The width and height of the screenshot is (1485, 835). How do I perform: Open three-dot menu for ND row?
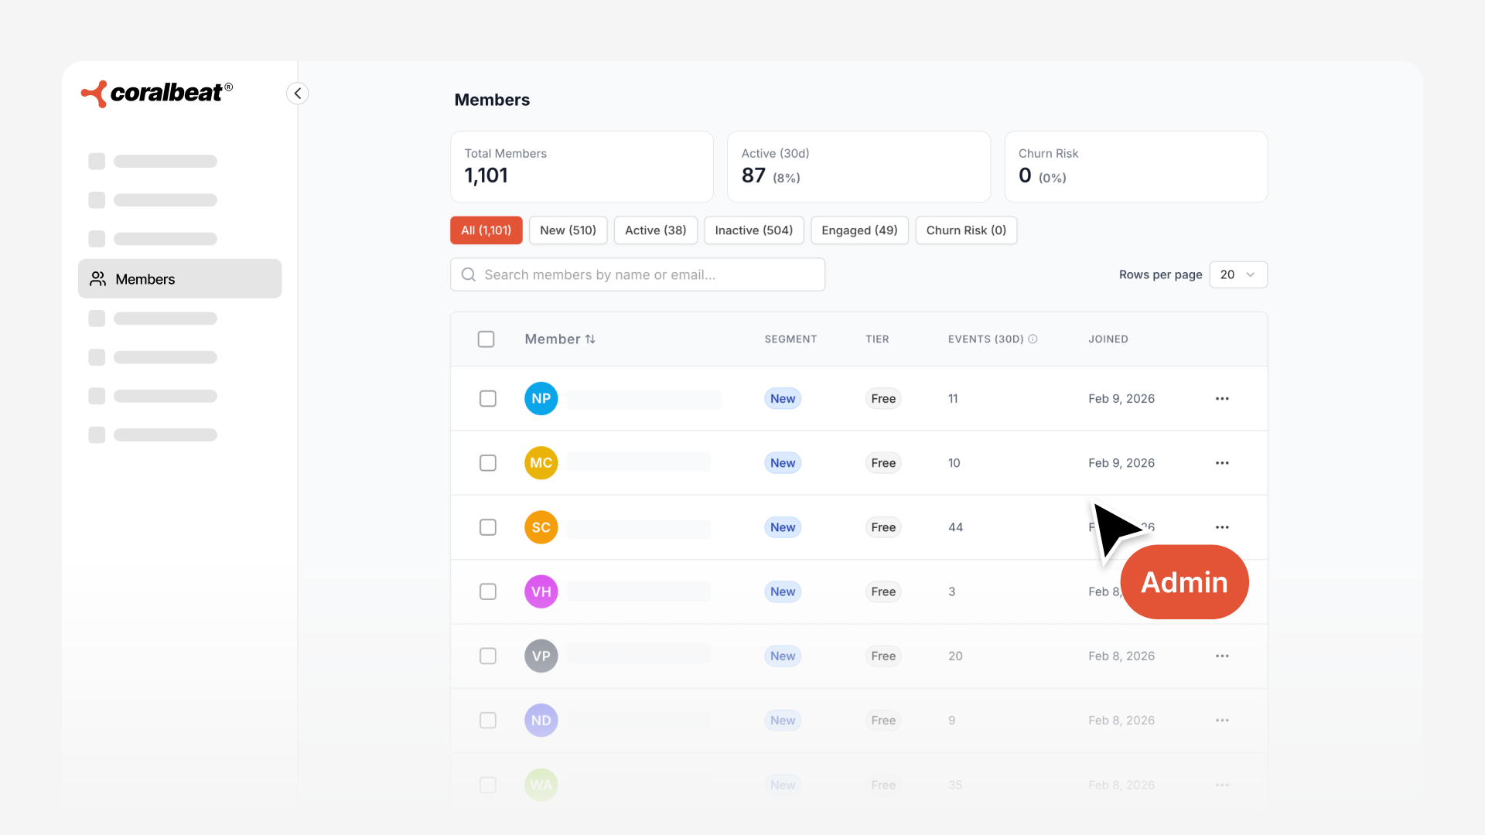pos(1222,721)
